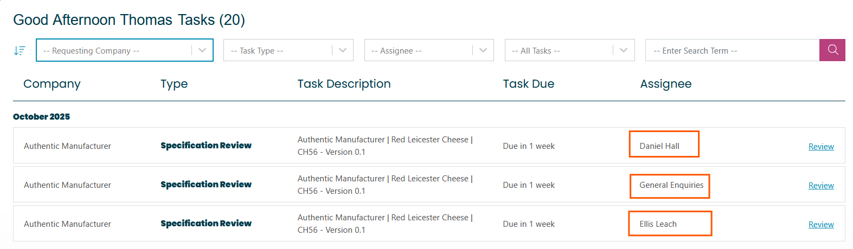Screen dimensions: 853x249
Task: Select assignee Daniel Hall in first row
Action: (659, 146)
